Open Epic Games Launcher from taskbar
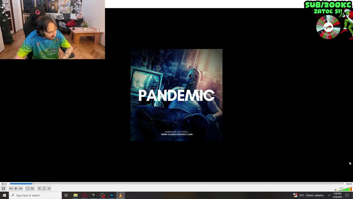 coord(93,195)
